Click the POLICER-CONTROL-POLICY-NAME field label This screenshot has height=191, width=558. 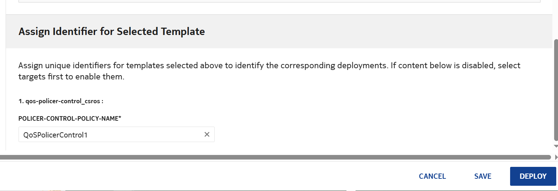click(x=70, y=119)
